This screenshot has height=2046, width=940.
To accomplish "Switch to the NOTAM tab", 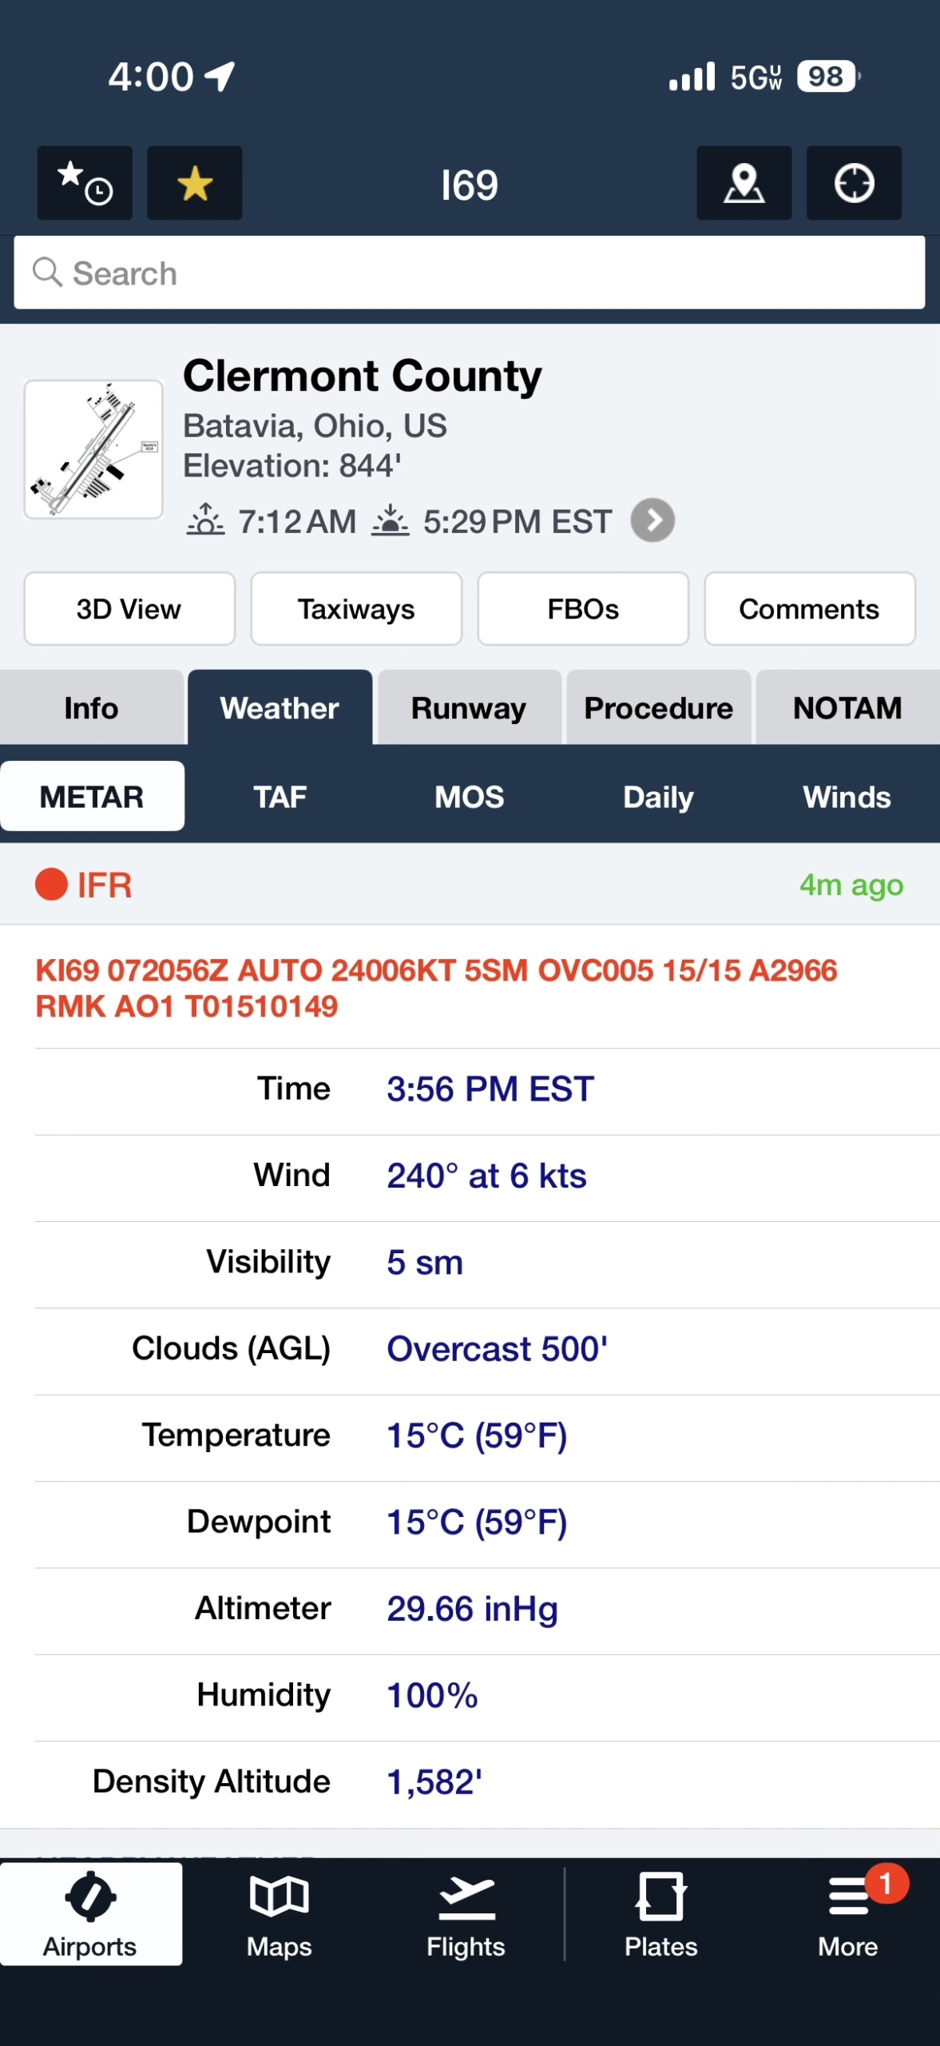I will [x=847, y=708].
